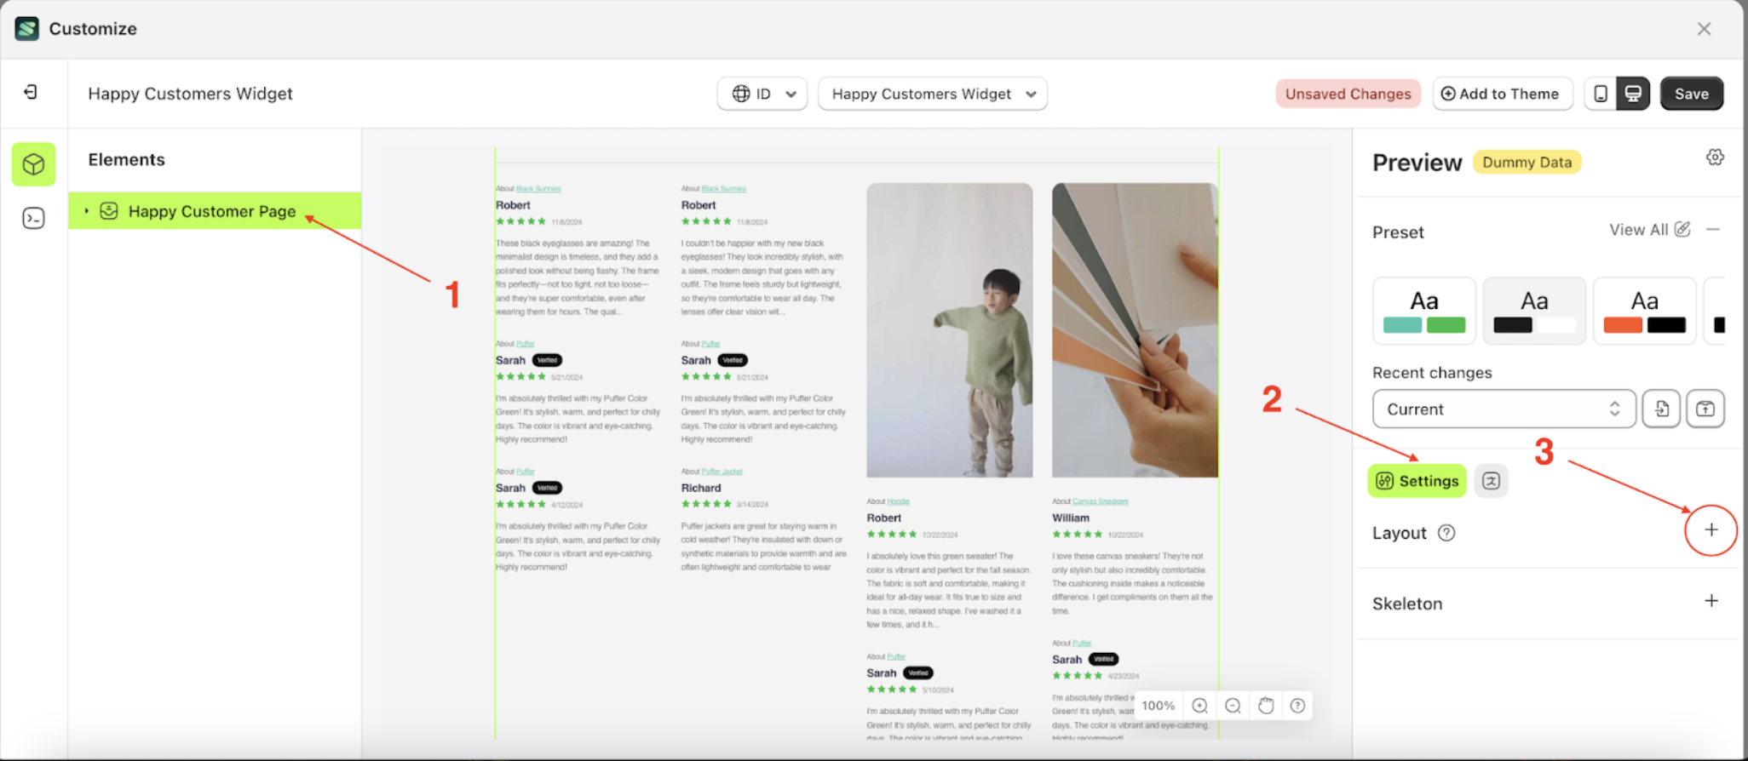Open the Current recent changes dropdown
1748x761 pixels.
point(1504,409)
